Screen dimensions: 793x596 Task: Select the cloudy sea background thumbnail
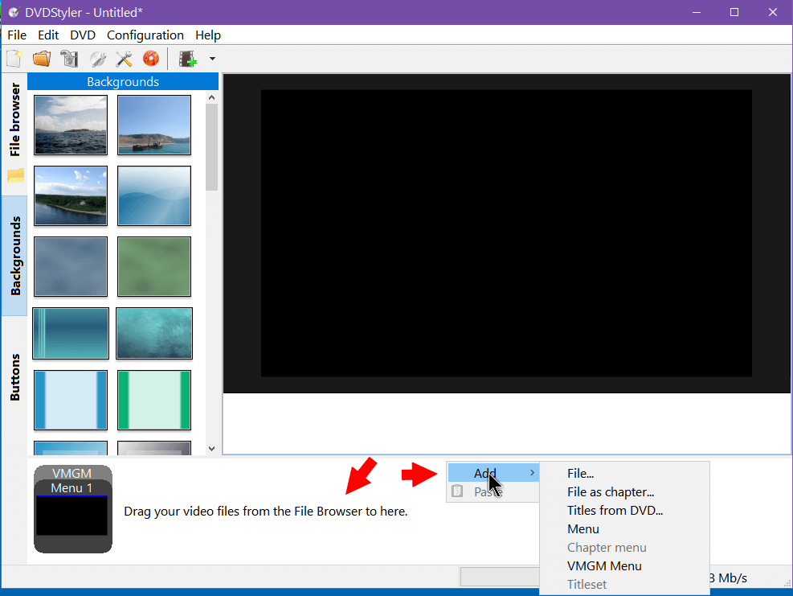tap(71, 125)
